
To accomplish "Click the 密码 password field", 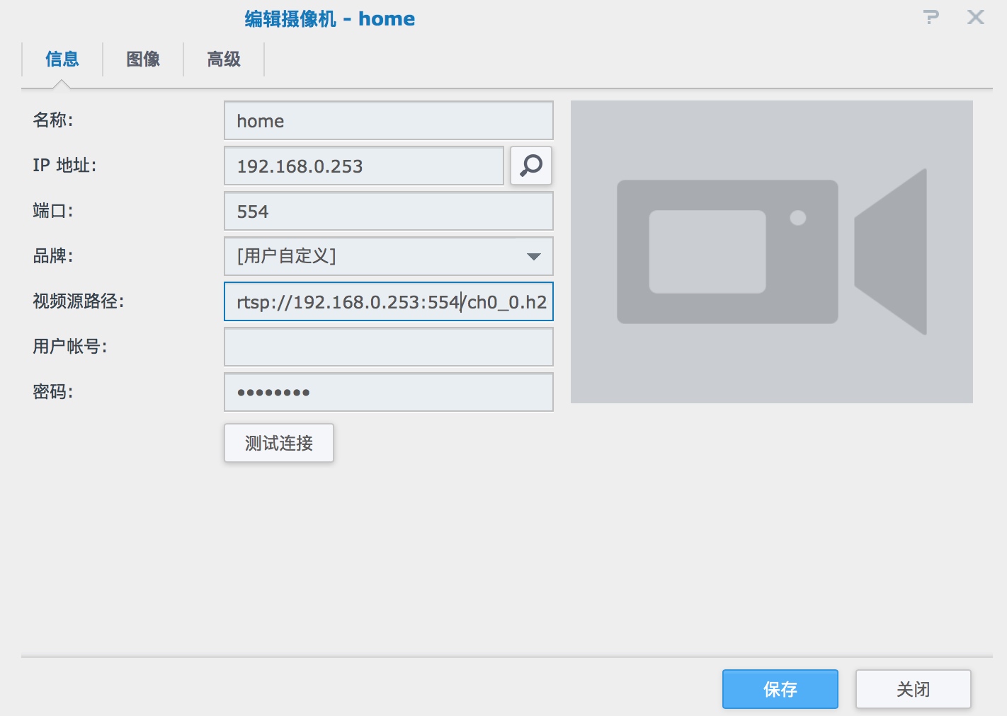I will 389,392.
